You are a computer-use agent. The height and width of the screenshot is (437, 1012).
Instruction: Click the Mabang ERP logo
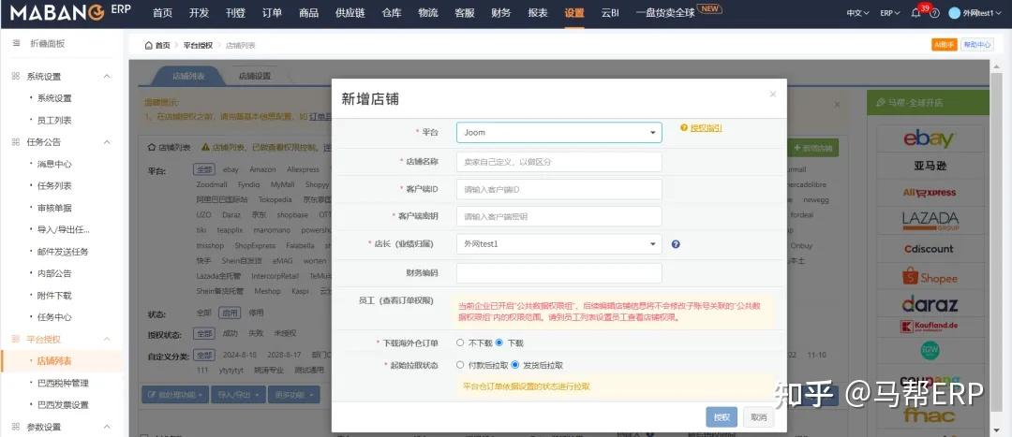70,12
